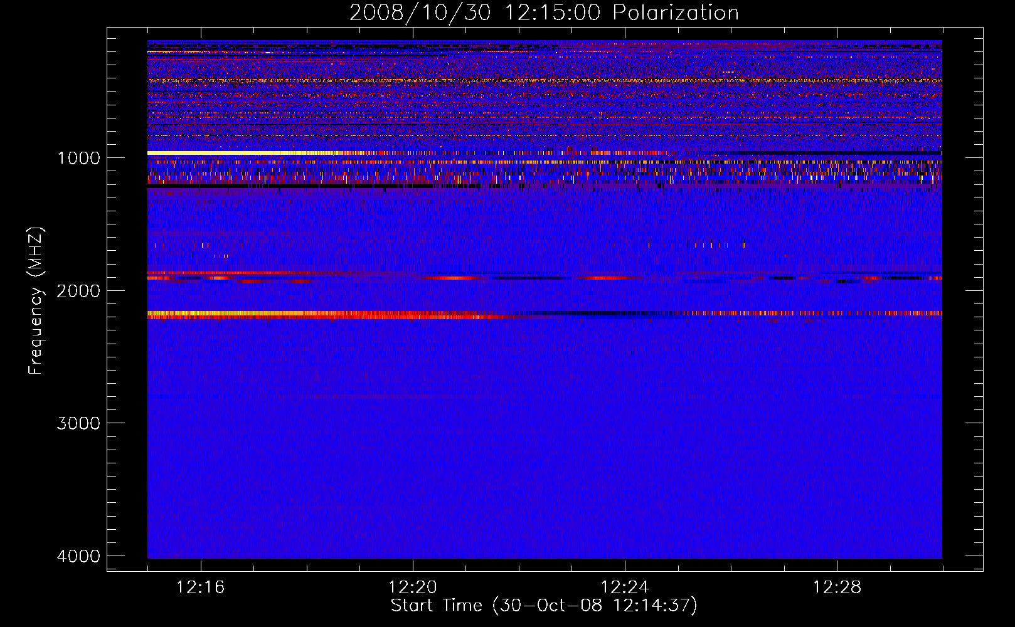The width and height of the screenshot is (1015, 627).
Task: Click the plot title '2008/10/30 12:15:00 Polarization'
Action: coord(544,13)
